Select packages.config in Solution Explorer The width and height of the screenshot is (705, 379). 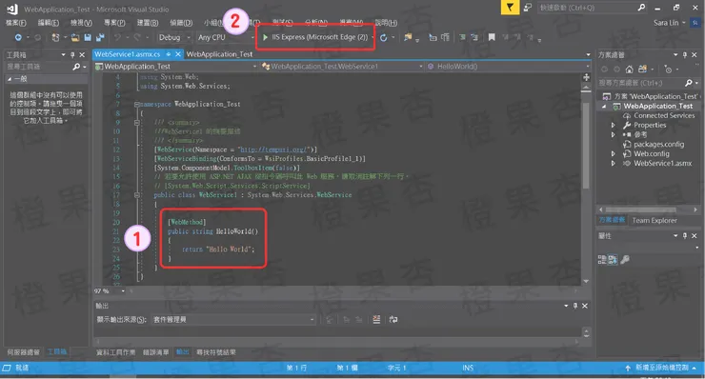click(x=654, y=145)
